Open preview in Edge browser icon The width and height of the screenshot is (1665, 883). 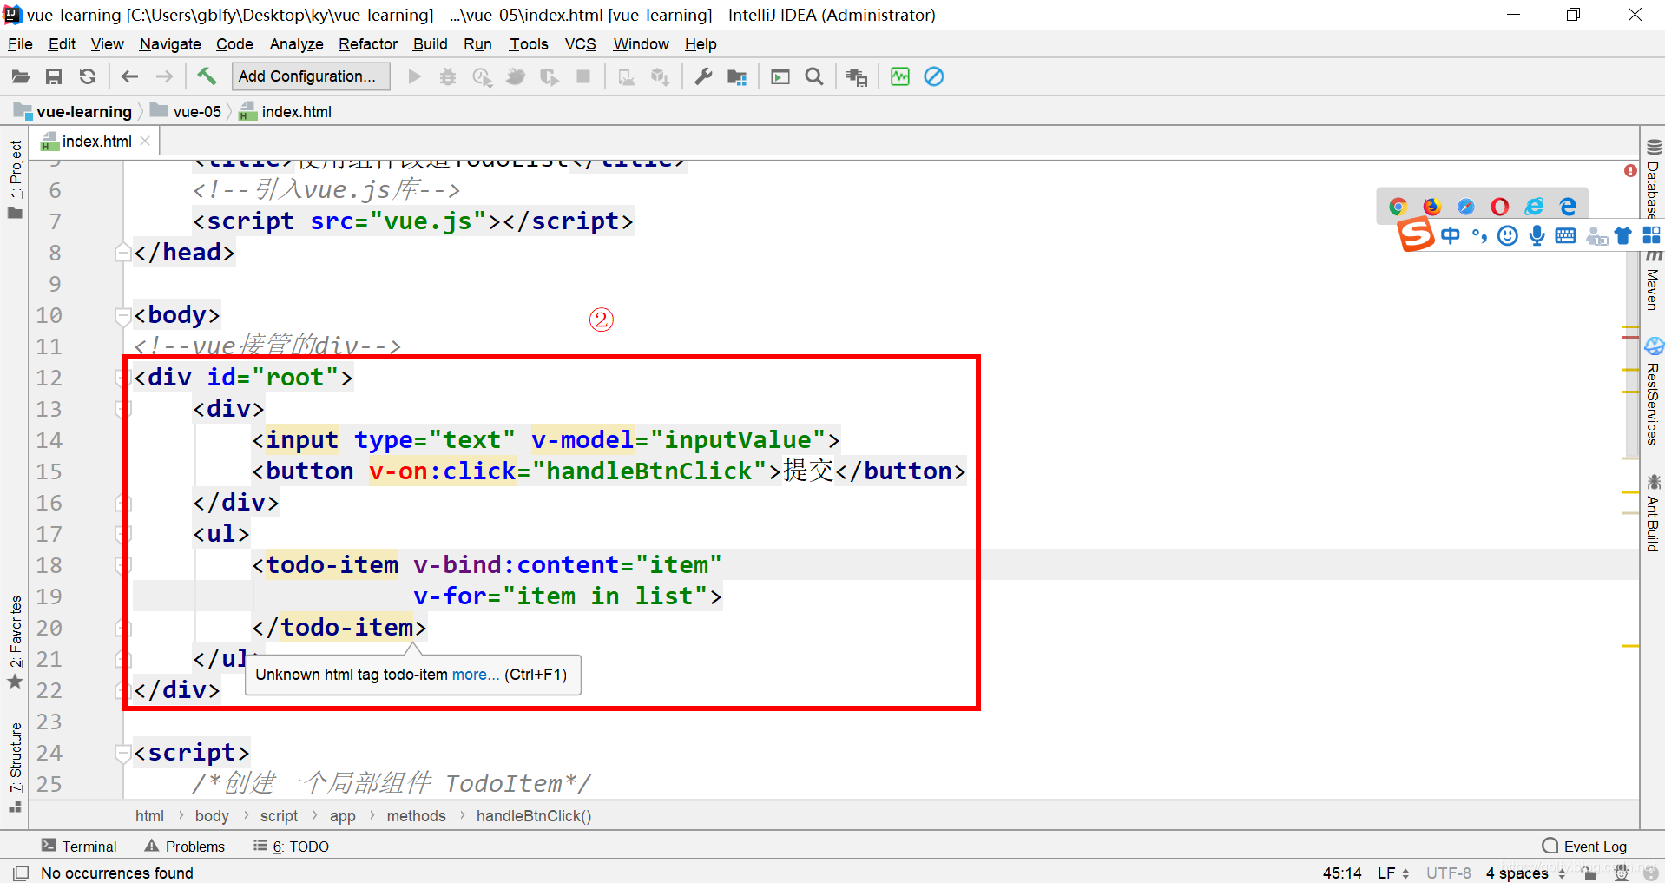1568,206
